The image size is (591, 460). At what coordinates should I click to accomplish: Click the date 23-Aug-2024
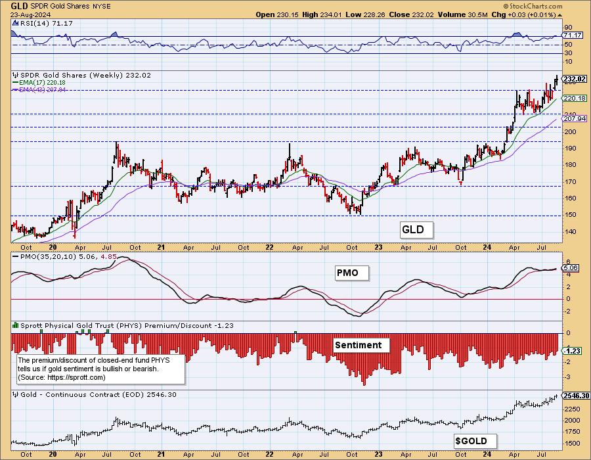(x=30, y=14)
